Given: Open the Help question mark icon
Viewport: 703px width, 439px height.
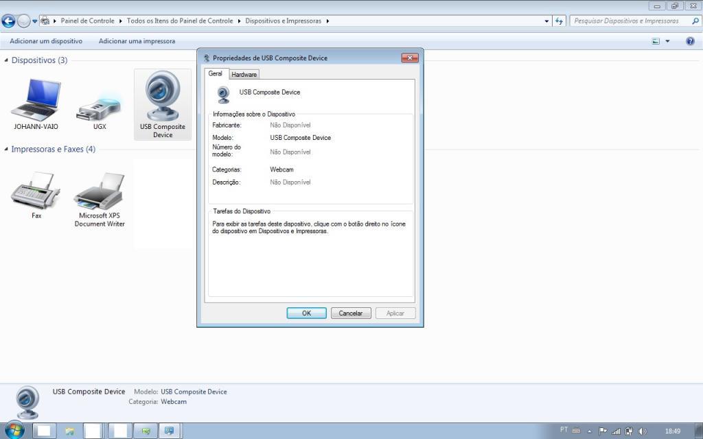Looking at the screenshot, I should [691, 41].
